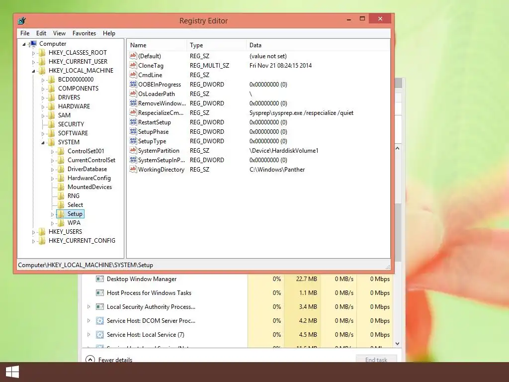Select the CloneTag value icon
Viewport: 509px width, 382px height.
pos(133,65)
